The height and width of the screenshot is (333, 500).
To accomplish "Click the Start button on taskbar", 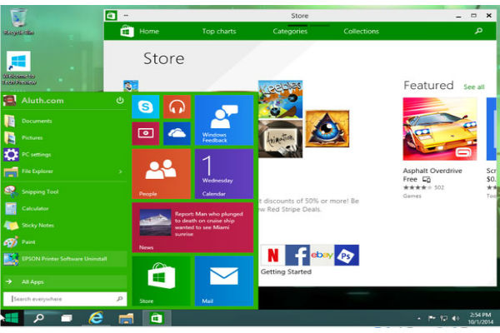I will (x=12, y=318).
